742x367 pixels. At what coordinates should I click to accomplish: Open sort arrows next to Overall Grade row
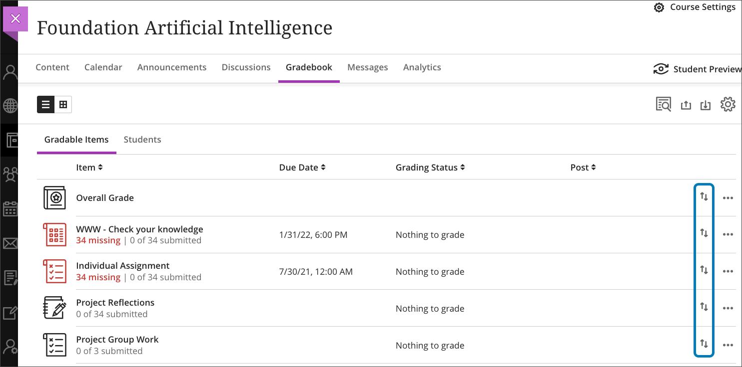tap(704, 197)
